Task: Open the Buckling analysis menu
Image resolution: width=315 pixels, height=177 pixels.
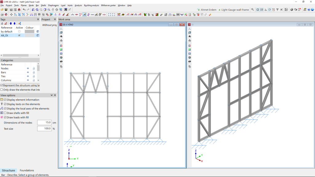Action: click(91, 6)
